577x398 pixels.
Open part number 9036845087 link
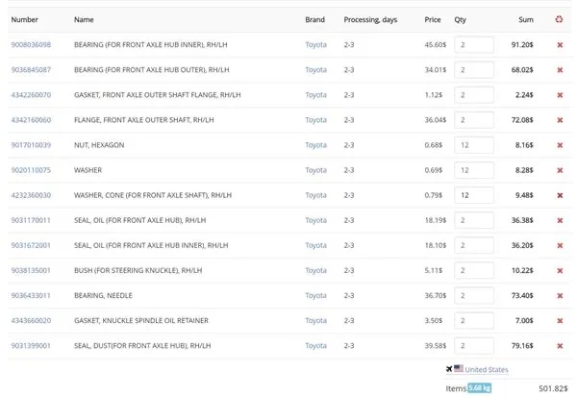click(x=31, y=69)
